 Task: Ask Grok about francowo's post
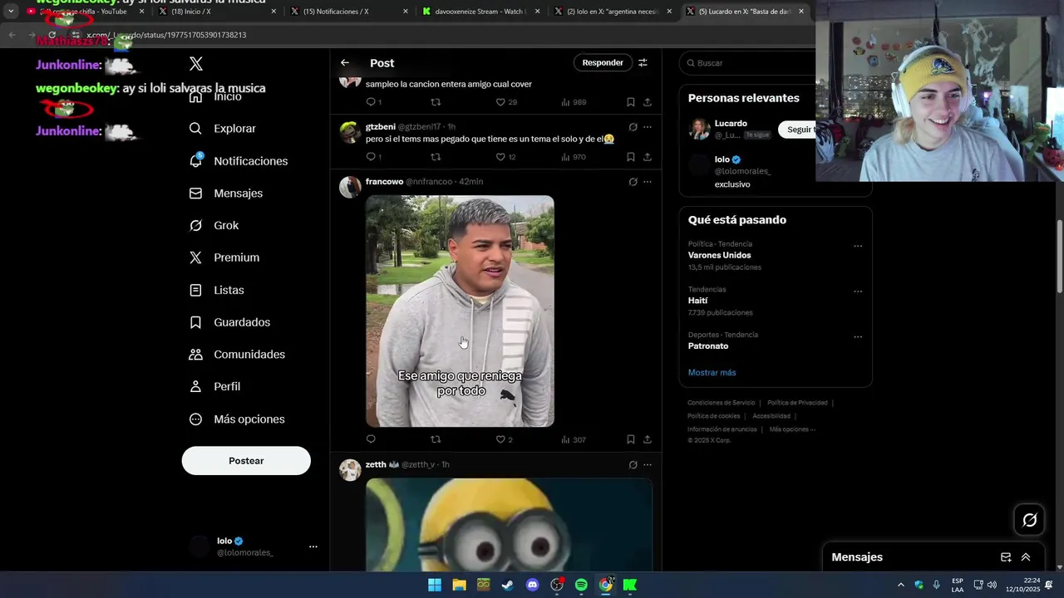click(633, 182)
